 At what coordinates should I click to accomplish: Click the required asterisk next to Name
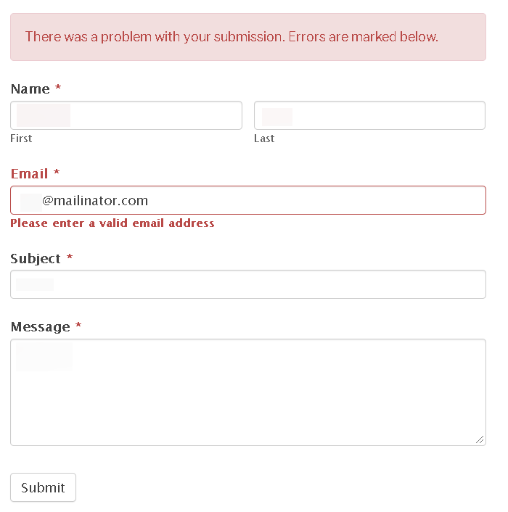(58, 88)
